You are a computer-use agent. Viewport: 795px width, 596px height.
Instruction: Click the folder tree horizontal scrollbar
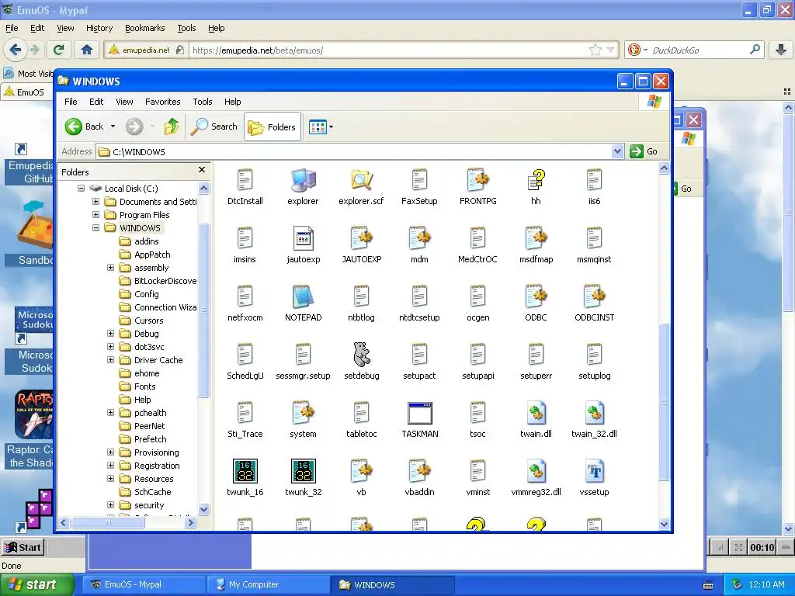[x=107, y=522]
